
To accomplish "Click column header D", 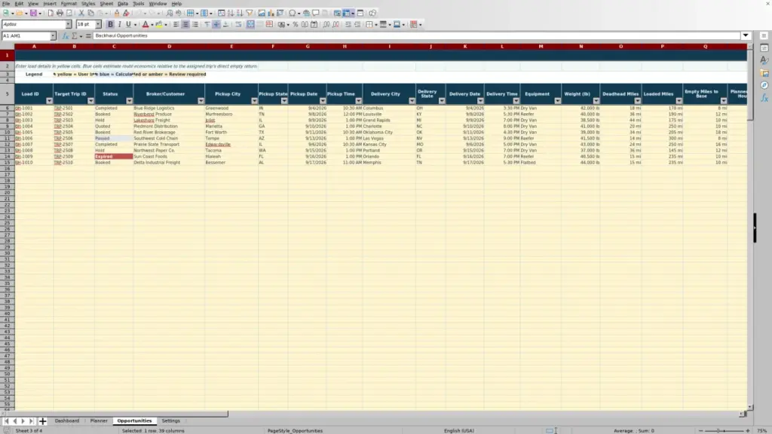I will pos(170,47).
